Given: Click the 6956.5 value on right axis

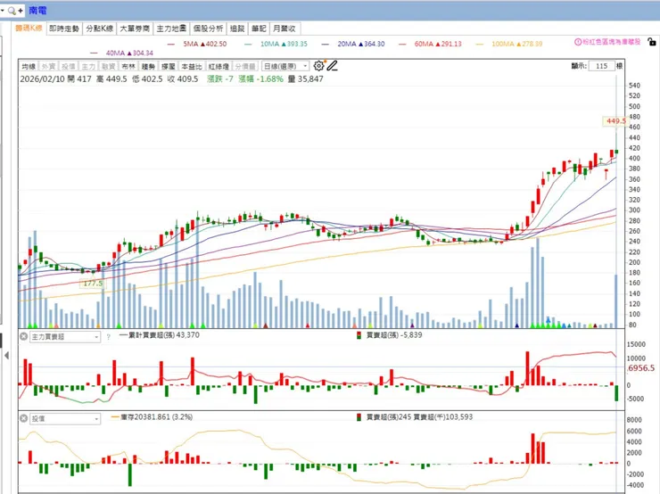Looking at the screenshot, I should click(641, 368).
